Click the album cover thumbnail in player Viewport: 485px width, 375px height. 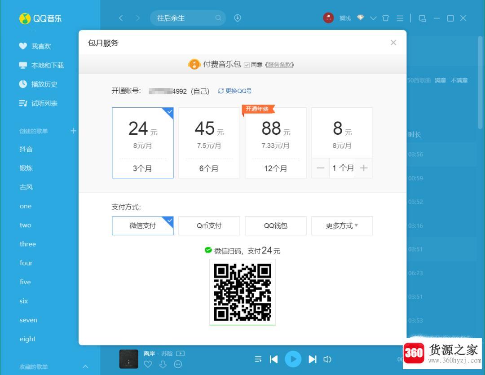click(129, 359)
